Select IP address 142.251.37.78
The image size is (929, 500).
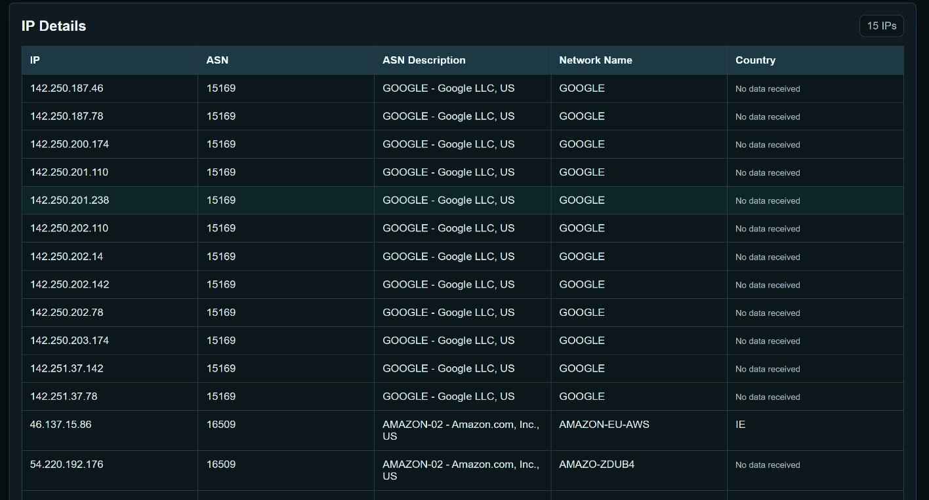pyautogui.click(x=64, y=396)
